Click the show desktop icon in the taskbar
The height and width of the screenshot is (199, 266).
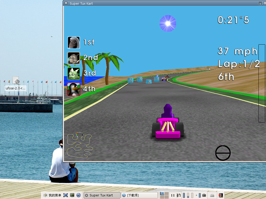(x=65, y=195)
